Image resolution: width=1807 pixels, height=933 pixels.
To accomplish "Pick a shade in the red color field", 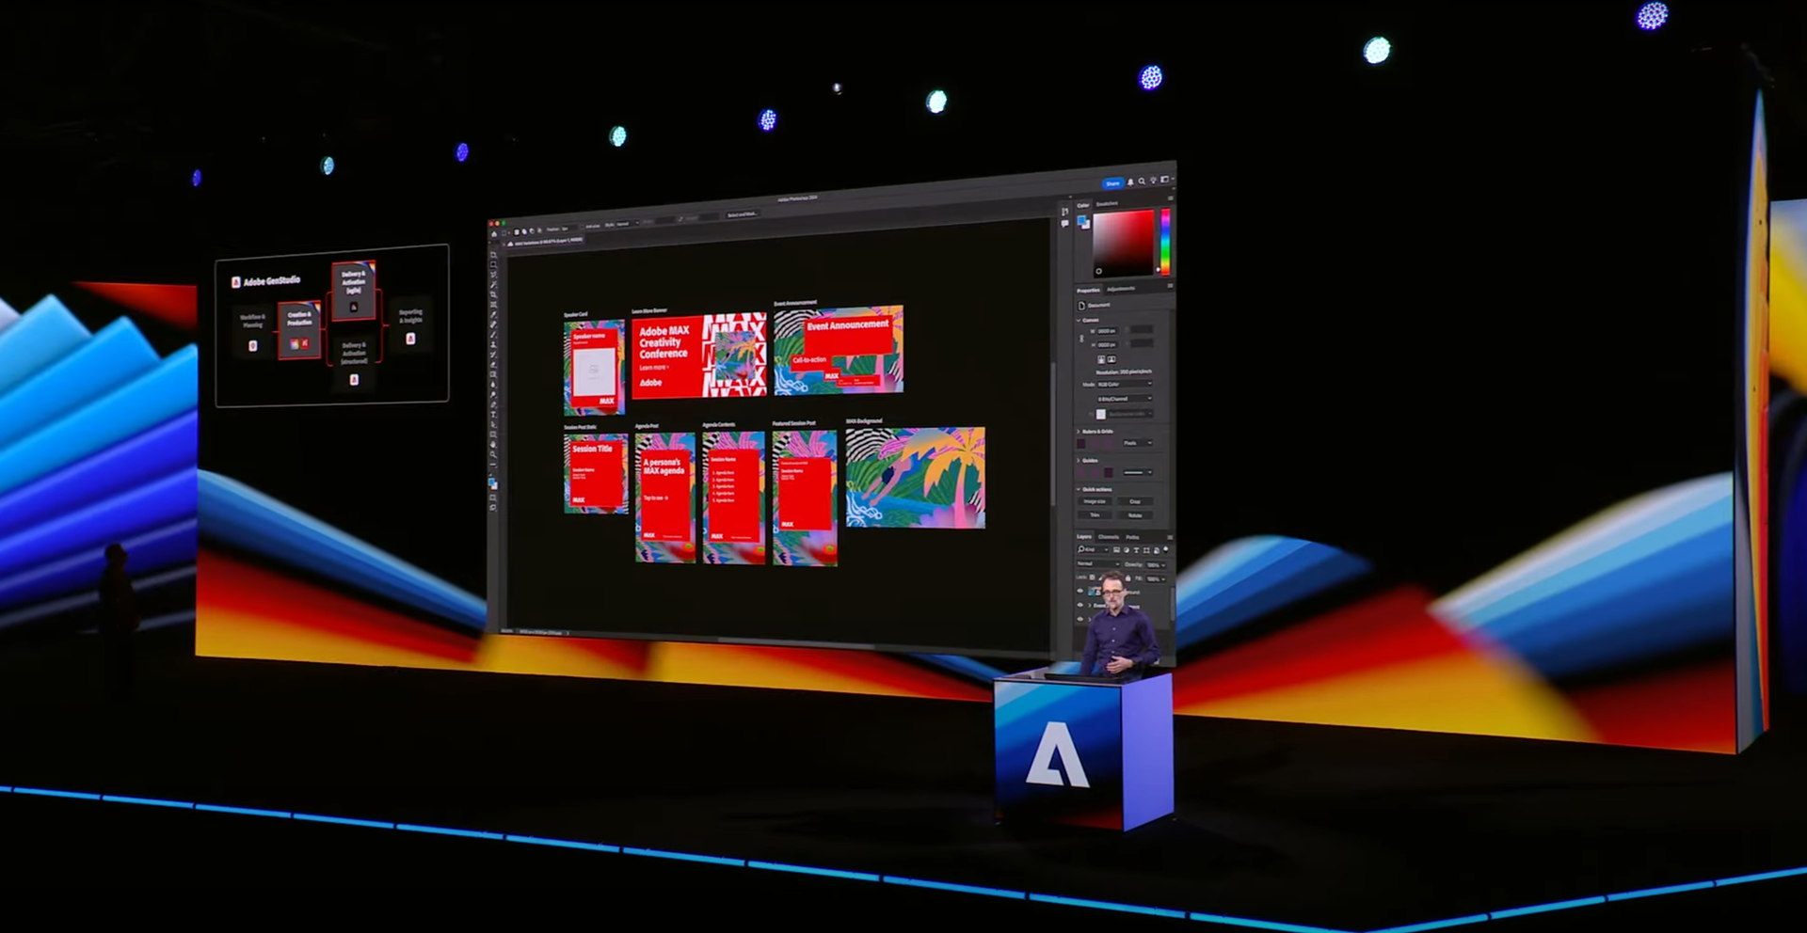I will pyautogui.click(x=1123, y=244).
